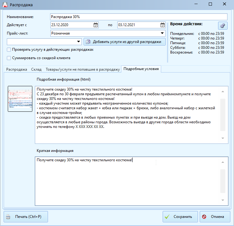Click the Пятница schedule row

197,43
